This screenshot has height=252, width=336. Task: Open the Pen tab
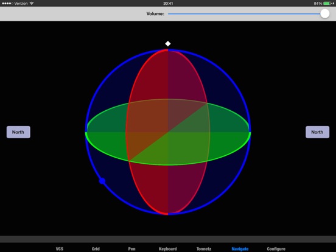tap(131, 249)
